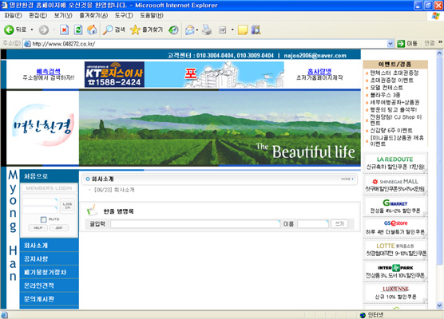Expand the Edit button dropdown arrow
Viewport: 444px width, 319px height.
(232, 30)
